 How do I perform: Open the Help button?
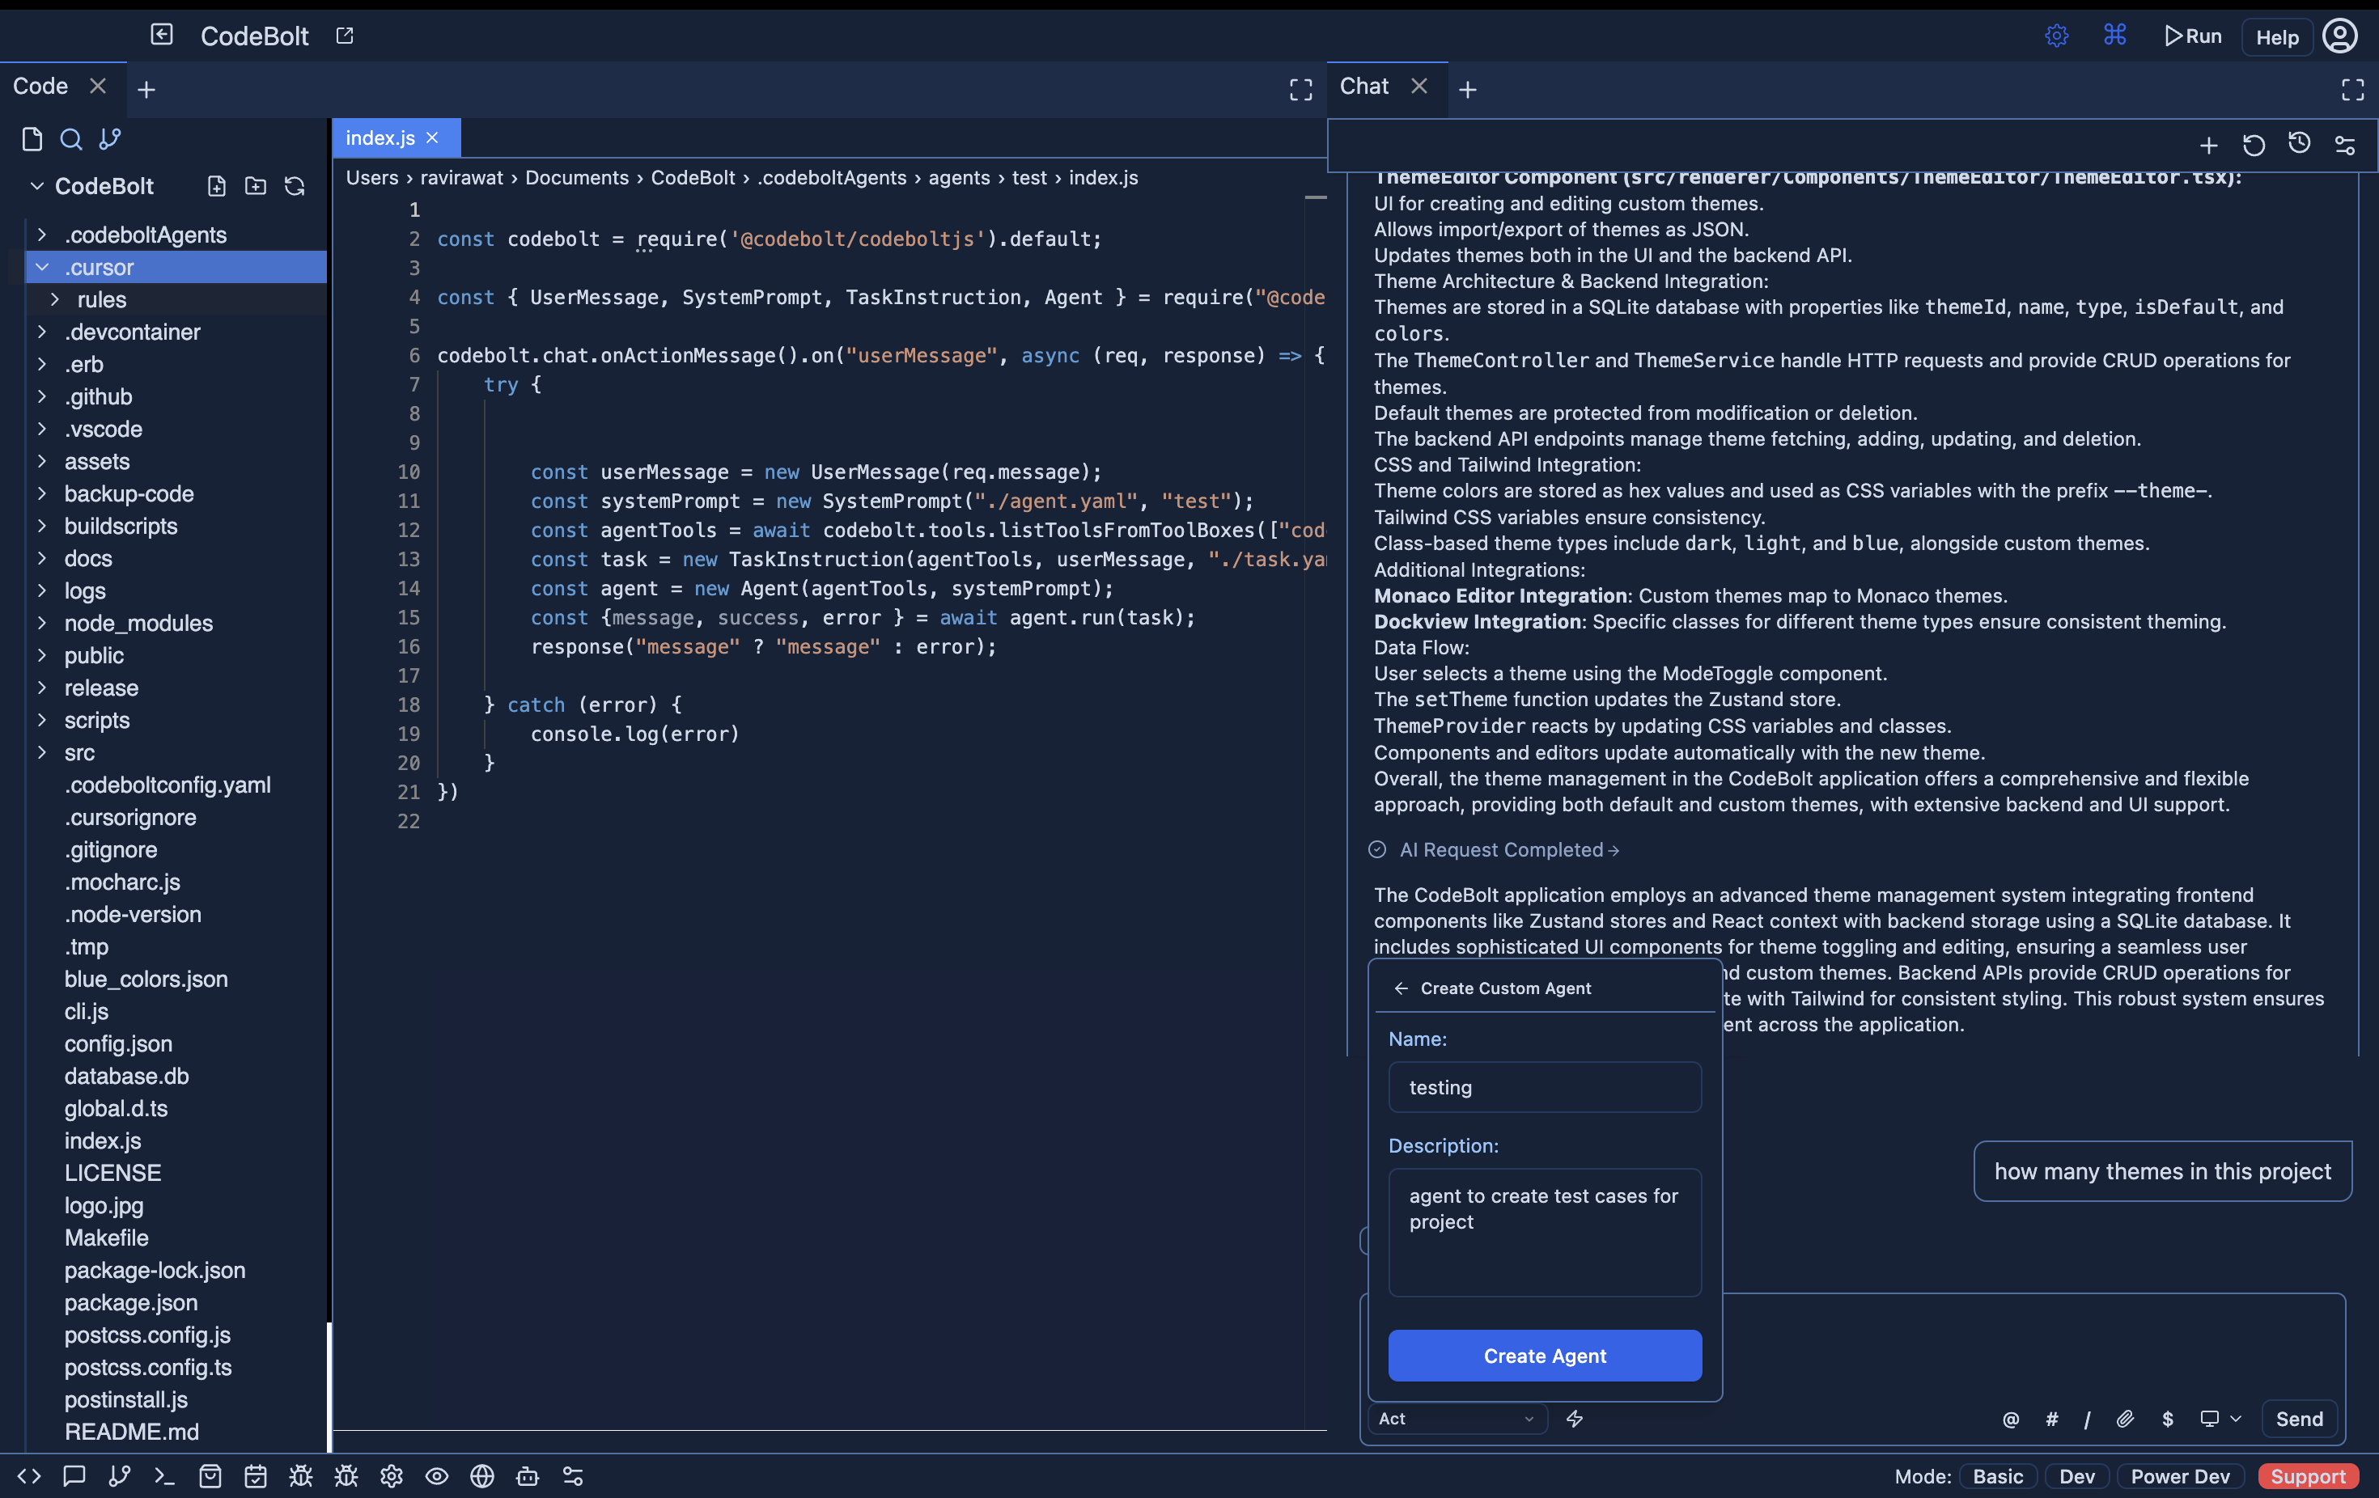(2277, 37)
